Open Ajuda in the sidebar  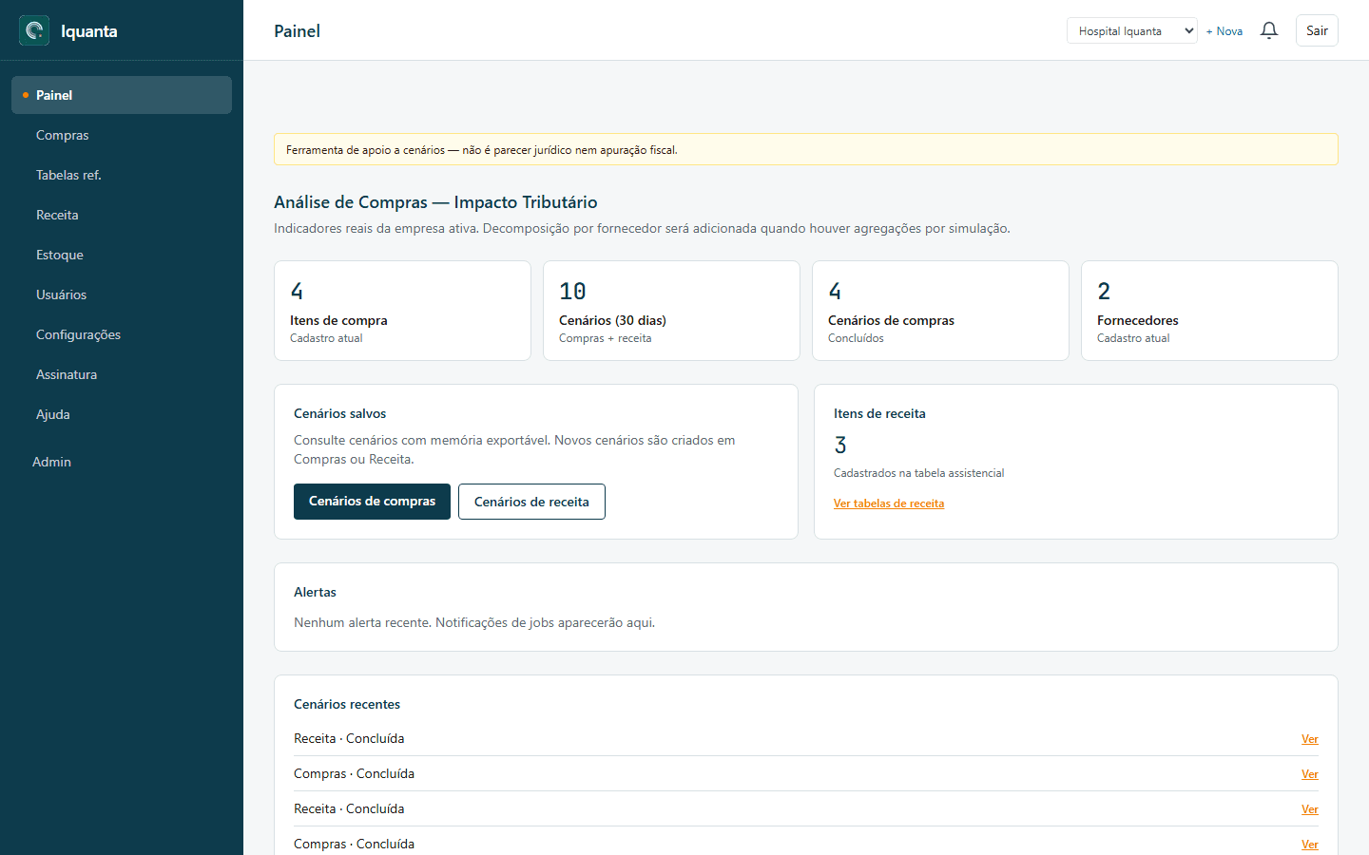coord(122,414)
